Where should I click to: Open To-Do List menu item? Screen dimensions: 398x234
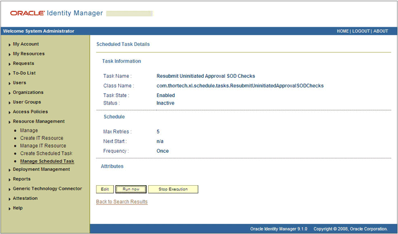coord(24,73)
